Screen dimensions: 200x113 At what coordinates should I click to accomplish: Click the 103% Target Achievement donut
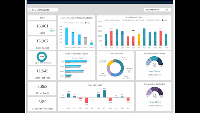pos(42,57)
